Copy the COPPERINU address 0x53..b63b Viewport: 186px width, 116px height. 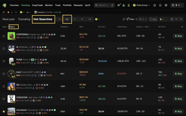pyautogui.click(x=32, y=37)
